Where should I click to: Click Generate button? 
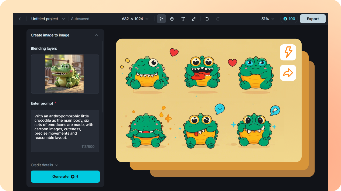pyautogui.click(x=65, y=176)
